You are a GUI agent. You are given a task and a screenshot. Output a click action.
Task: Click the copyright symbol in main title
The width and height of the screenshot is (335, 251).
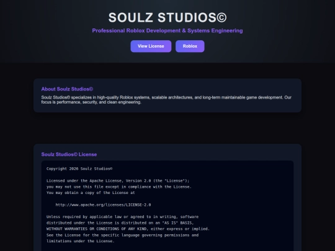(221, 17)
